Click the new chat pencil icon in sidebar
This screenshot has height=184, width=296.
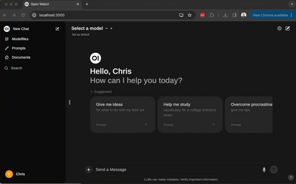pyautogui.click(x=57, y=29)
